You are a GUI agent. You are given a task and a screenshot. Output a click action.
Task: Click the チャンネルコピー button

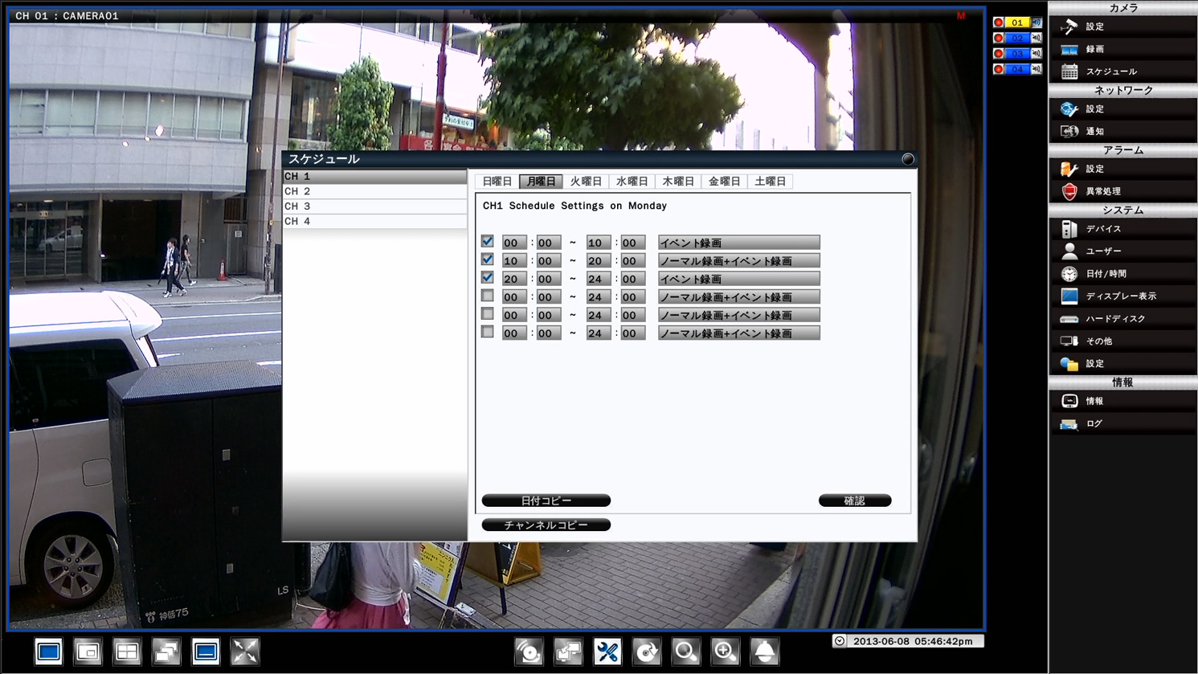pyautogui.click(x=546, y=525)
